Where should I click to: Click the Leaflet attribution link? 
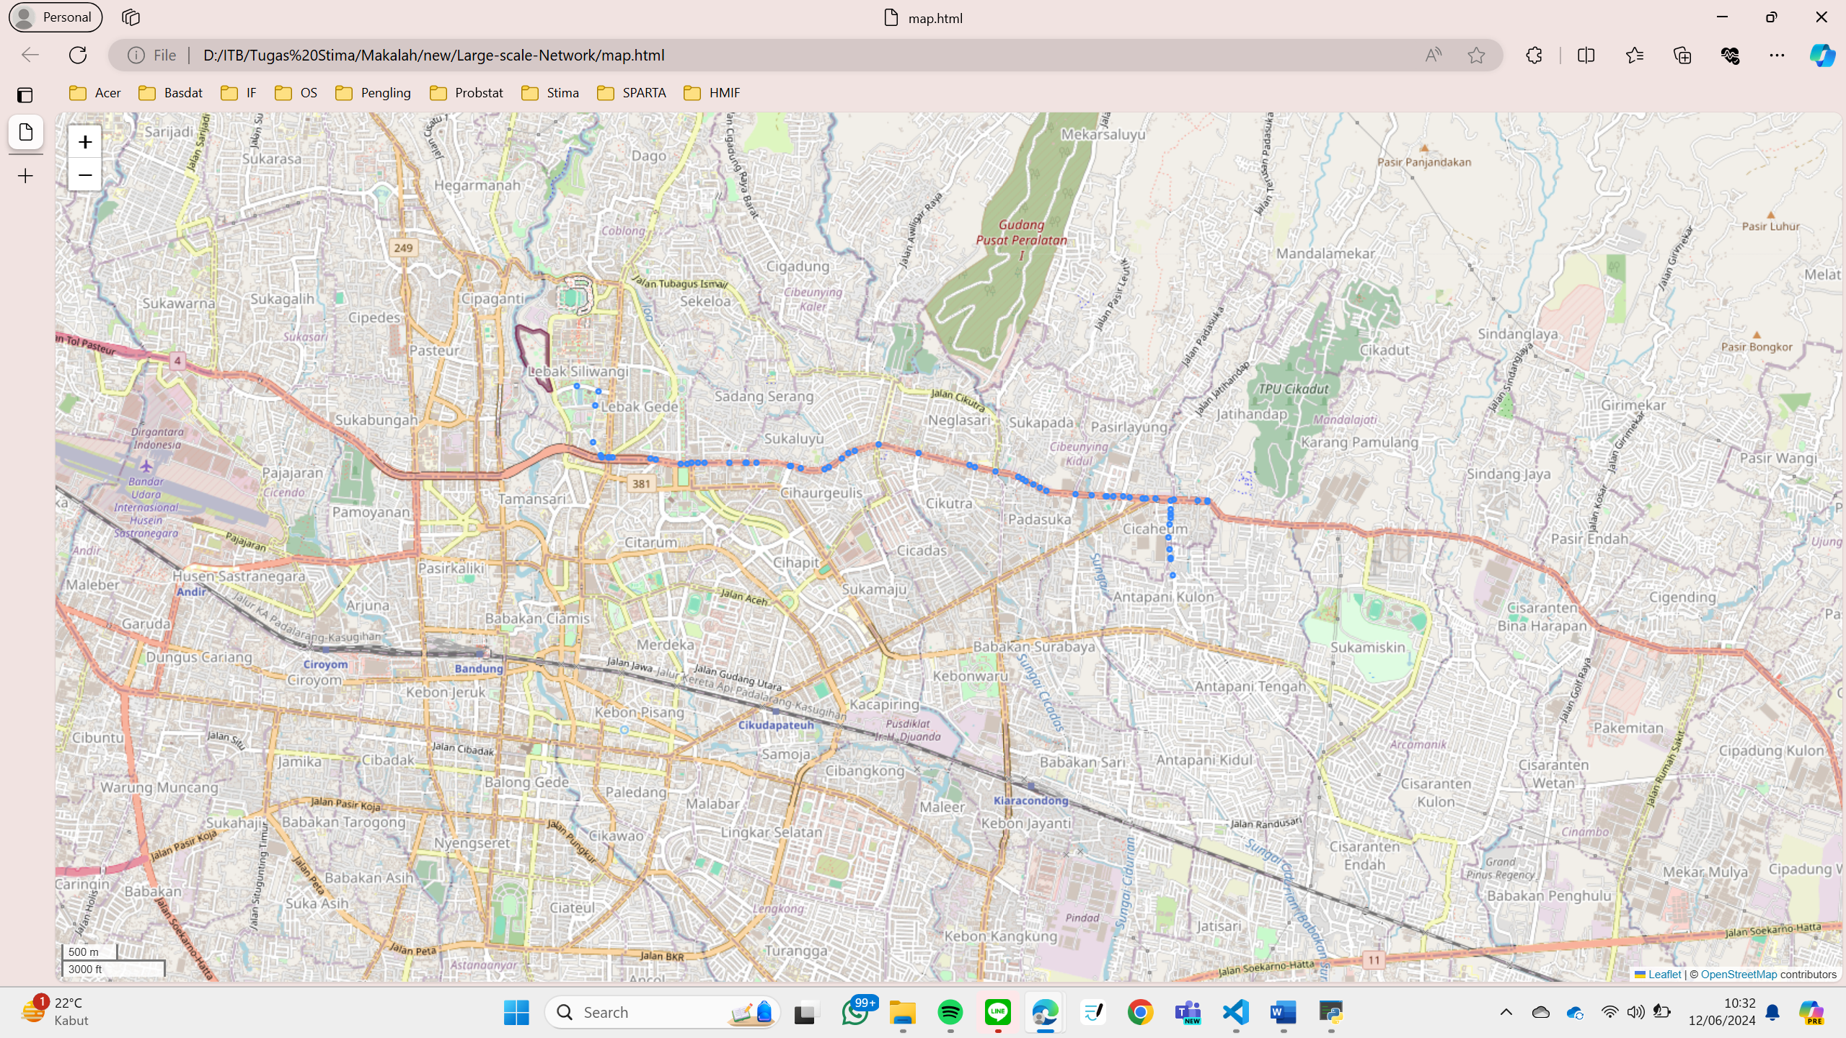pyautogui.click(x=1664, y=975)
